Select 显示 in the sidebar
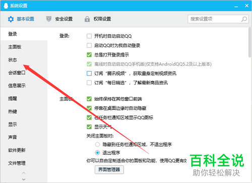 [24, 125]
